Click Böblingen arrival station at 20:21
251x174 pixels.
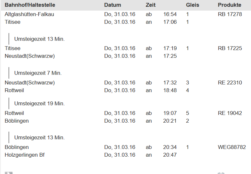17,121
